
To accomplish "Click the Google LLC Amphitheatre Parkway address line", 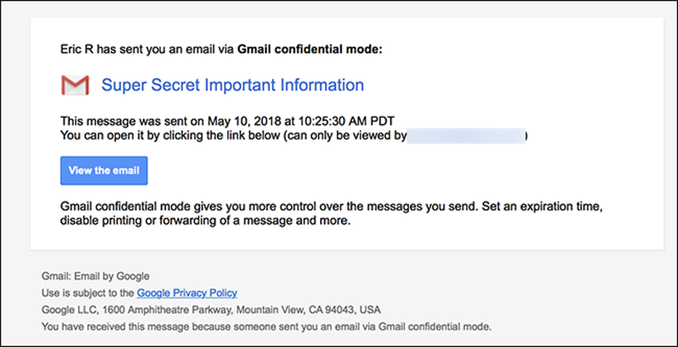I will click(x=211, y=310).
